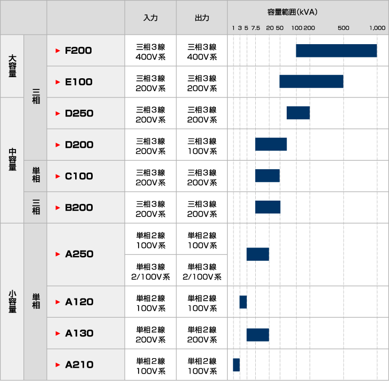Select the red arrow before C100
This screenshot has width=389, height=381.
(58, 177)
